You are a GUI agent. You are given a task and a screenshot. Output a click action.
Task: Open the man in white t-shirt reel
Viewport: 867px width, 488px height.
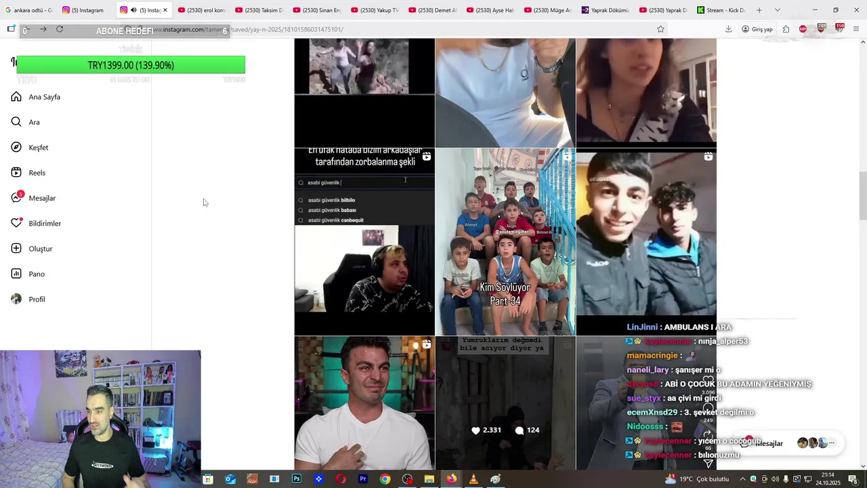click(x=364, y=403)
